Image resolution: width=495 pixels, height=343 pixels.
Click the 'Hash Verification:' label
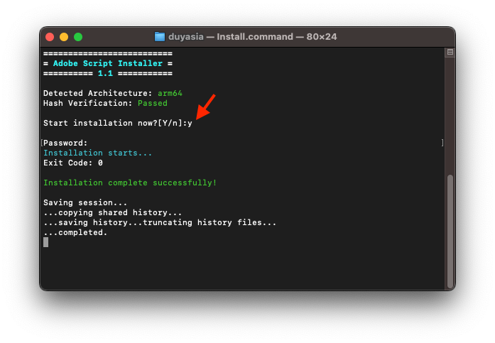coord(88,103)
